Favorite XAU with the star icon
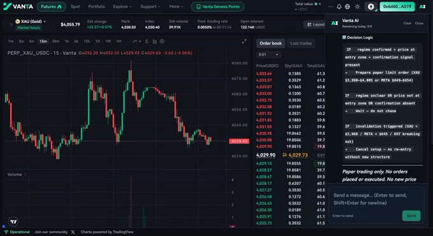 tap(11, 25)
